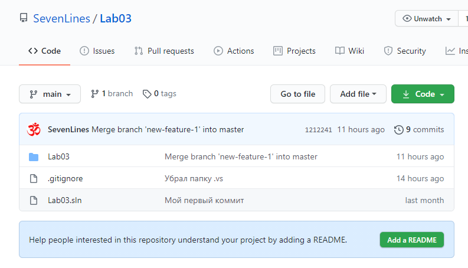Open the SevenLines commit author link
Screen dimensions: 468x268
(68, 129)
